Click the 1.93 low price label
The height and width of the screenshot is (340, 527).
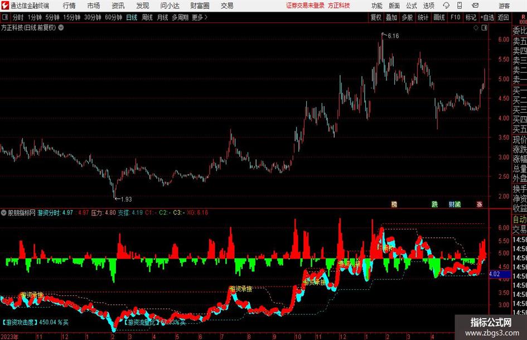127,199
